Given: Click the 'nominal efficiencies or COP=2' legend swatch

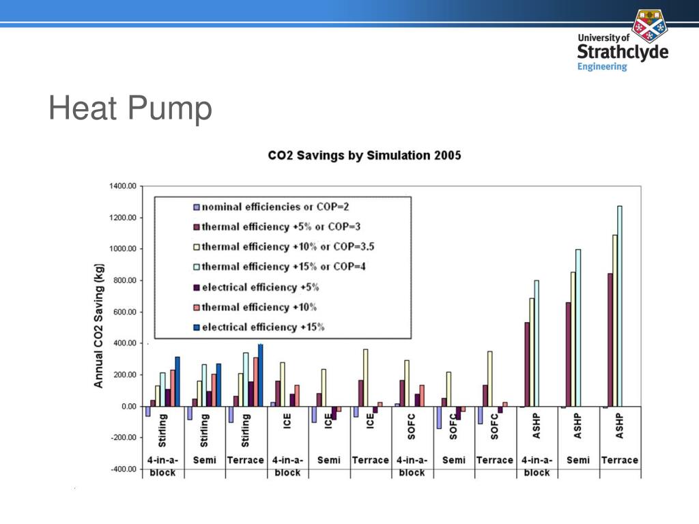Looking at the screenshot, I should point(197,207).
